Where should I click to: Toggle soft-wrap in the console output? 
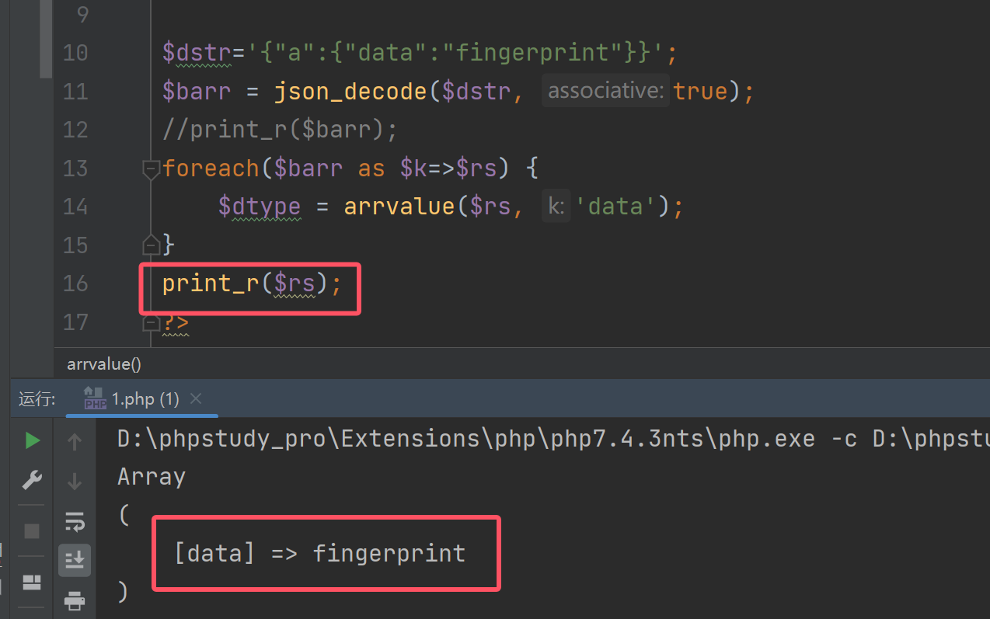[x=75, y=522]
